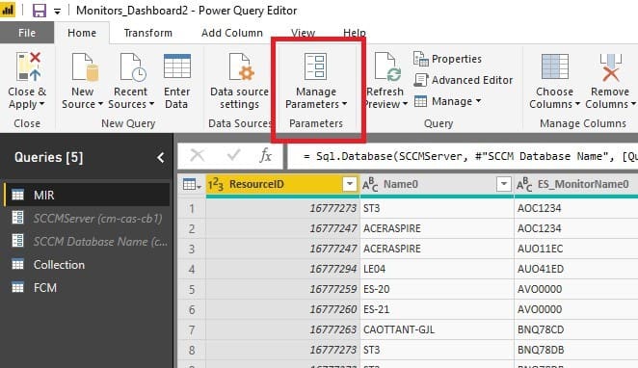
Task: Collapse the Queries pane with the chevron
Action: coord(161,157)
